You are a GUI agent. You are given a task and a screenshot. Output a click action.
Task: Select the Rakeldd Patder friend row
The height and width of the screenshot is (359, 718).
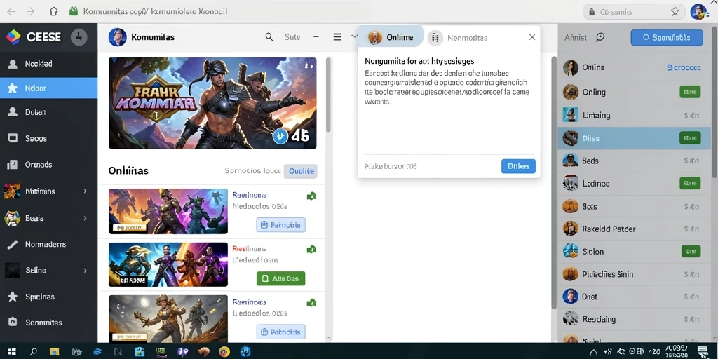[634, 229]
